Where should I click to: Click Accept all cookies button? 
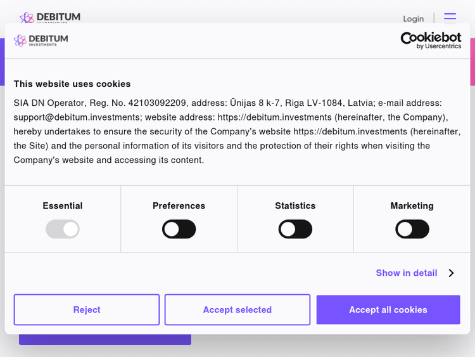pos(388,310)
